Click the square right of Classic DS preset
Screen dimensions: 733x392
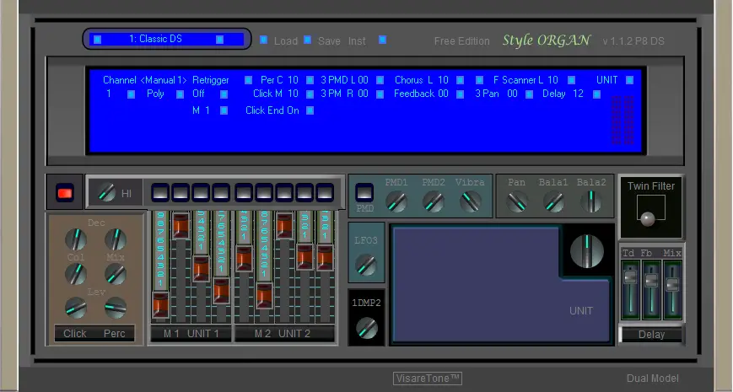(219, 40)
